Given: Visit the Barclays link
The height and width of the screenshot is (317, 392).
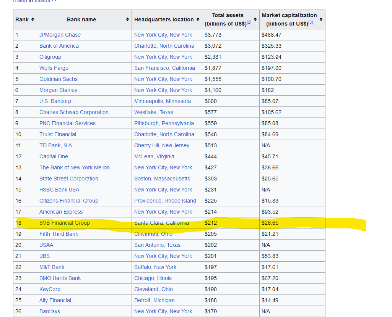Looking at the screenshot, I should point(50,311).
